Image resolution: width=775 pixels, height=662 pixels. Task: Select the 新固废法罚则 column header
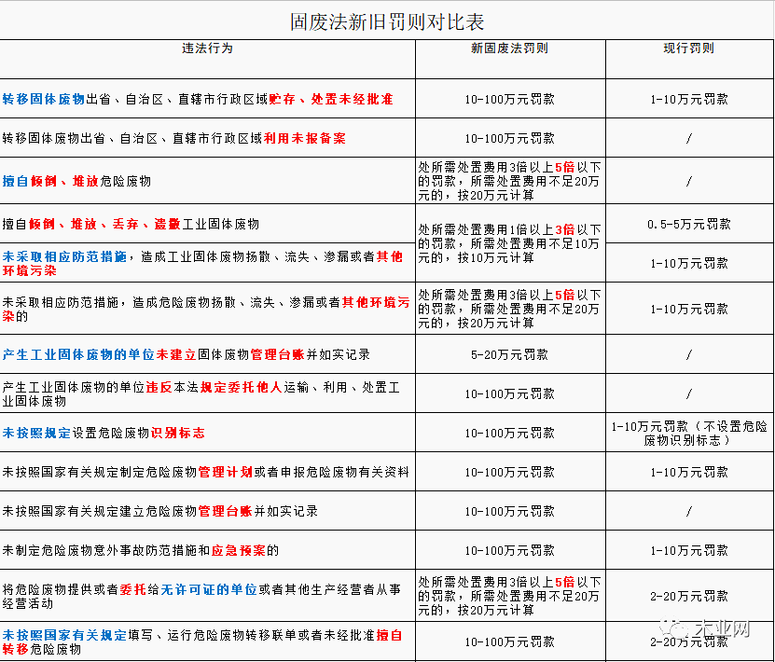click(x=509, y=48)
